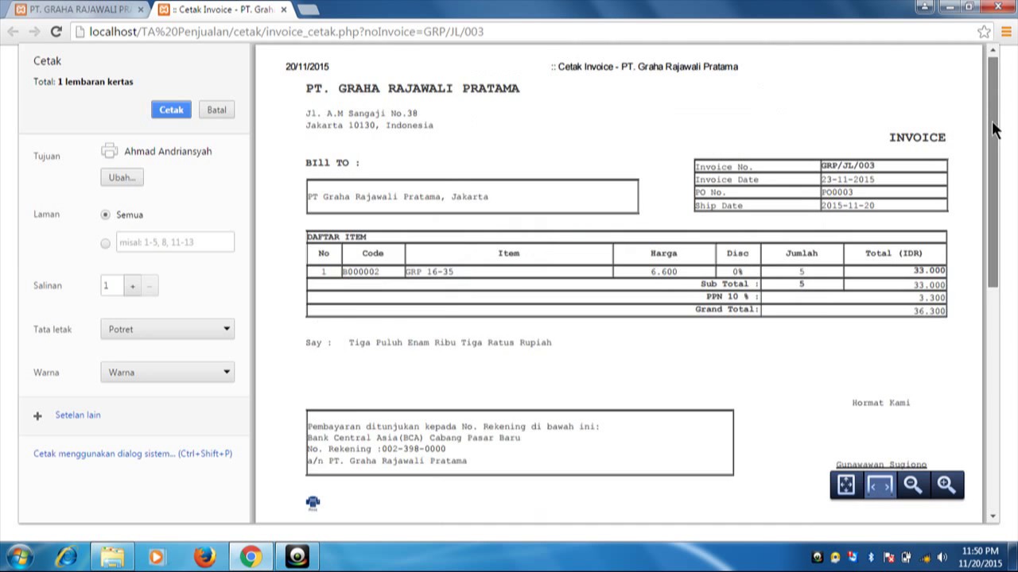This screenshot has width=1018, height=572.
Task: Click the GRP 16-35 item cell
Action: 509,272
